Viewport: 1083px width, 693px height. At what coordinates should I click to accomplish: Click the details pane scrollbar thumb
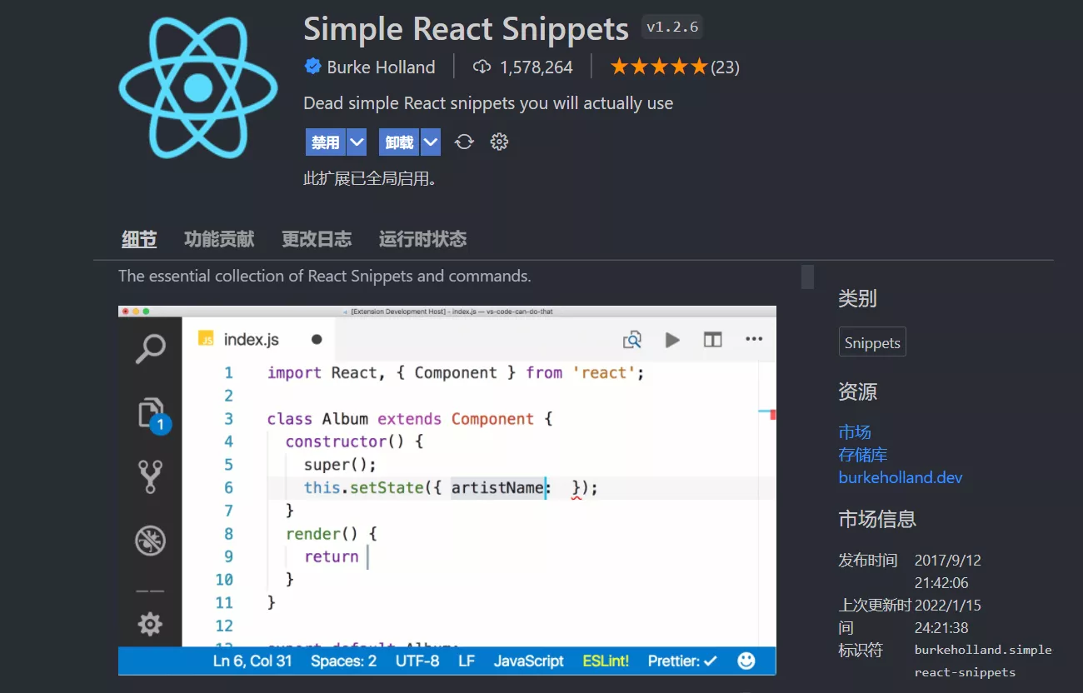(807, 277)
